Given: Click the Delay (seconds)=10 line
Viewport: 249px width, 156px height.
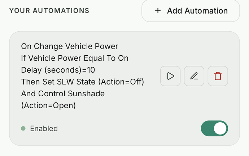Looking at the screenshot, I should (x=58, y=70).
